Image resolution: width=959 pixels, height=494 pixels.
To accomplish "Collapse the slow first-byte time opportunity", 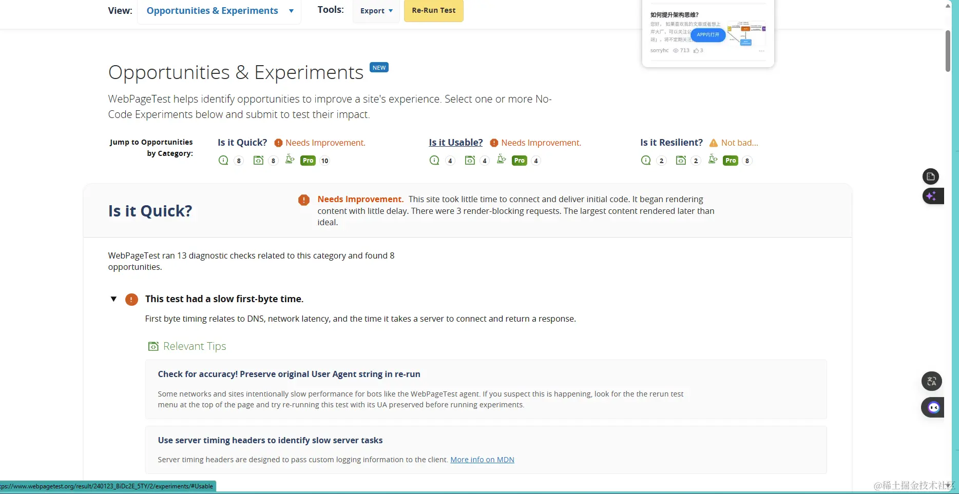I will click(x=113, y=299).
